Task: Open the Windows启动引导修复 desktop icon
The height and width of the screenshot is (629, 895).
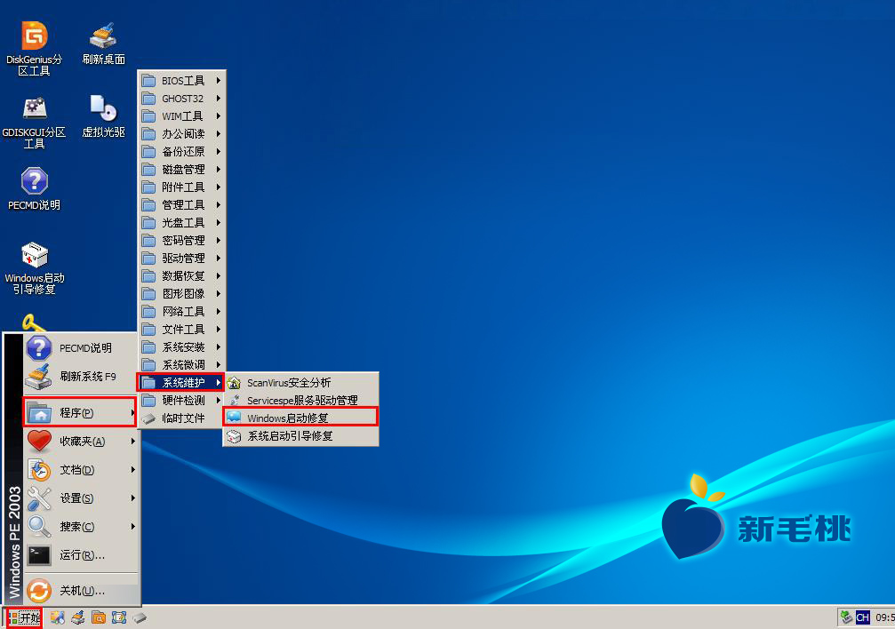Action: tap(35, 268)
